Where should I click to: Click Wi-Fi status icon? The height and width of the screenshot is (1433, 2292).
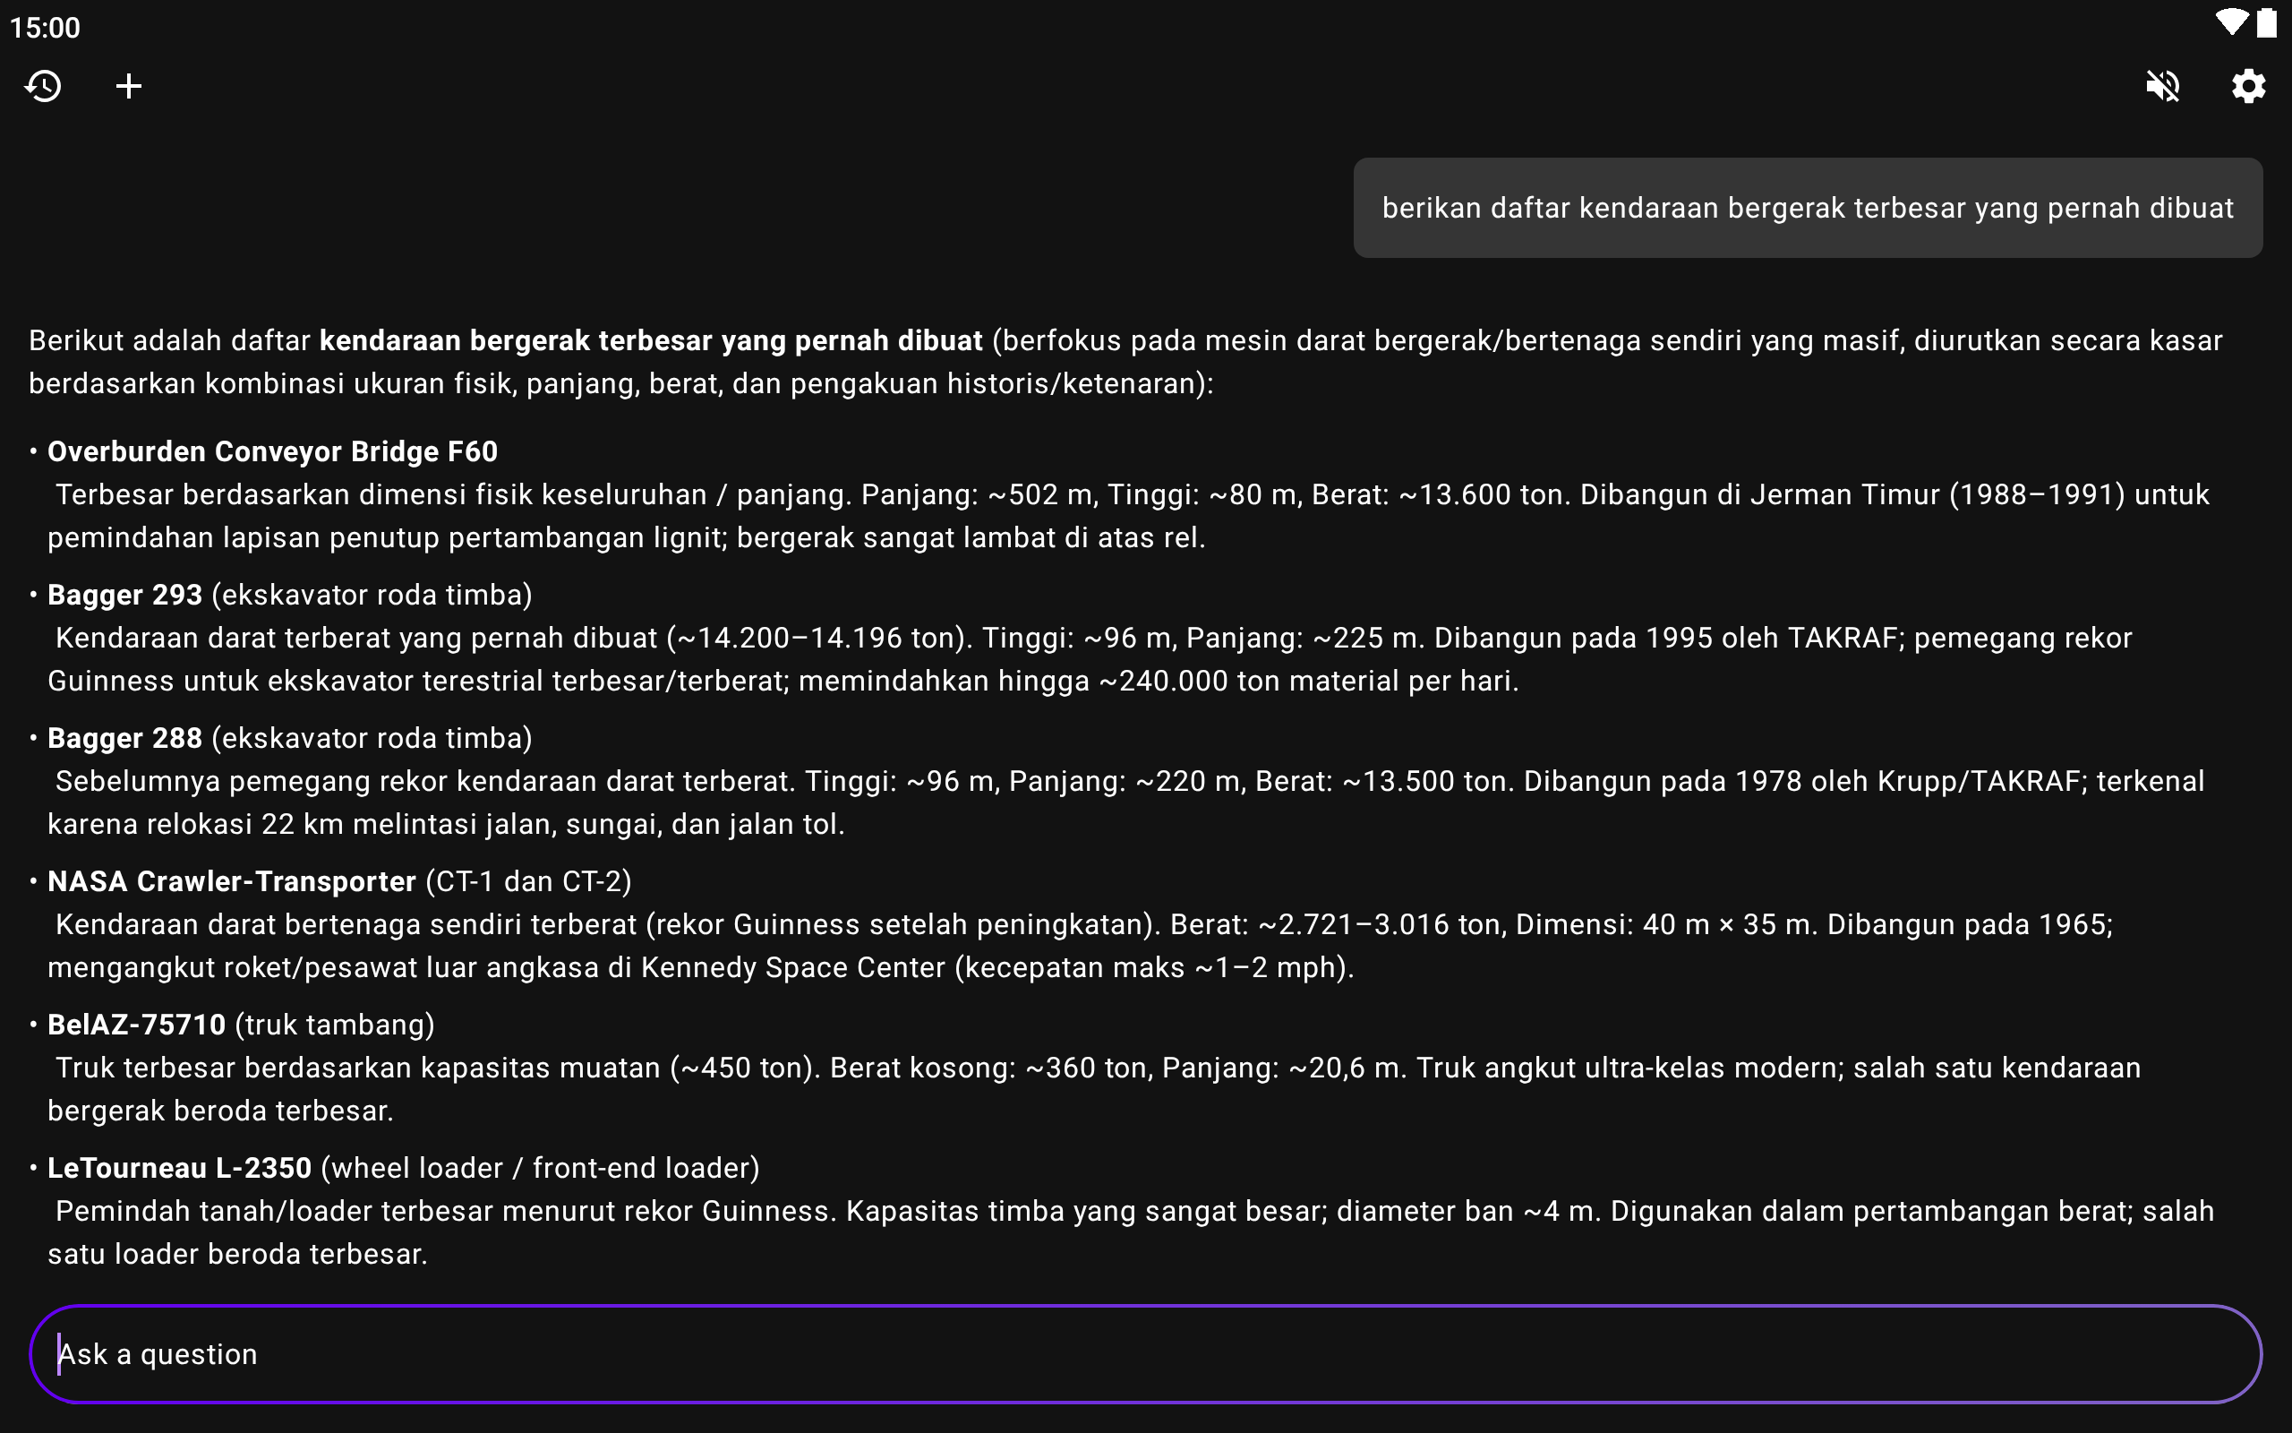point(2230,22)
